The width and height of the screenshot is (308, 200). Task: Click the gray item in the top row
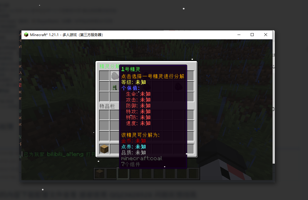[x=115, y=76]
